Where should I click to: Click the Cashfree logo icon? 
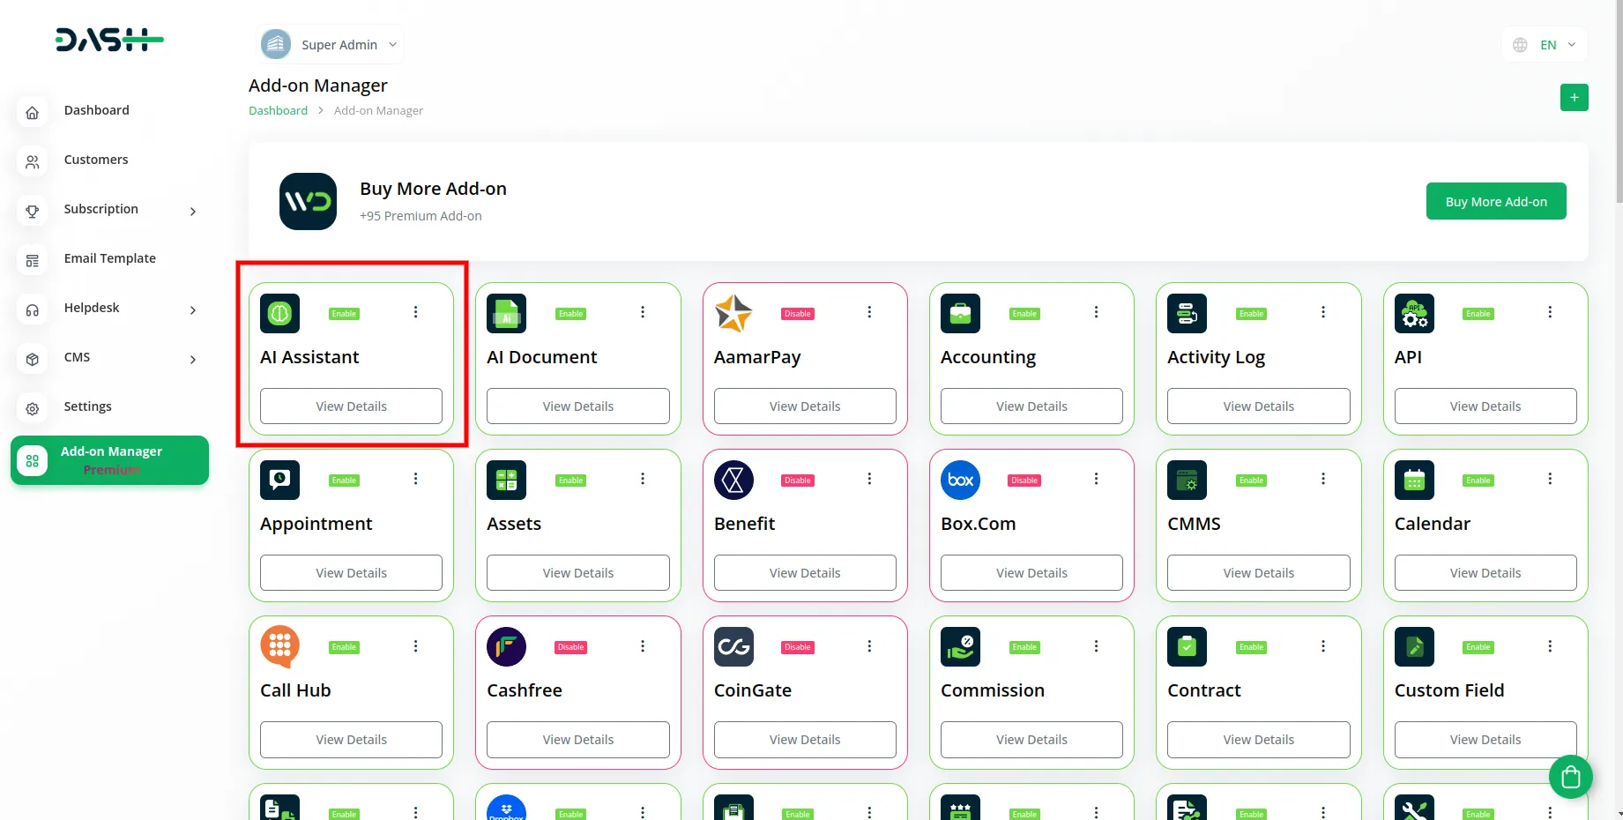(x=506, y=646)
